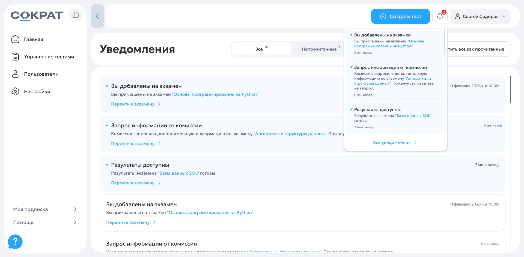Click the Создать тест button
This screenshot has height=257, width=524.
tap(400, 16)
